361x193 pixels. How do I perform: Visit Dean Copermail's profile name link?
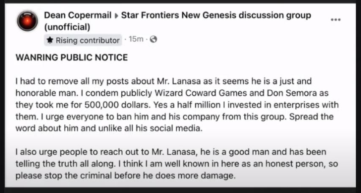(78, 15)
